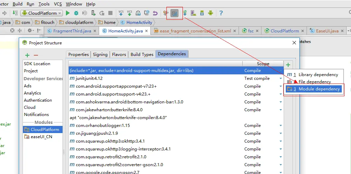
Task: Switch to the fsc editor tab
Action: (251, 31)
